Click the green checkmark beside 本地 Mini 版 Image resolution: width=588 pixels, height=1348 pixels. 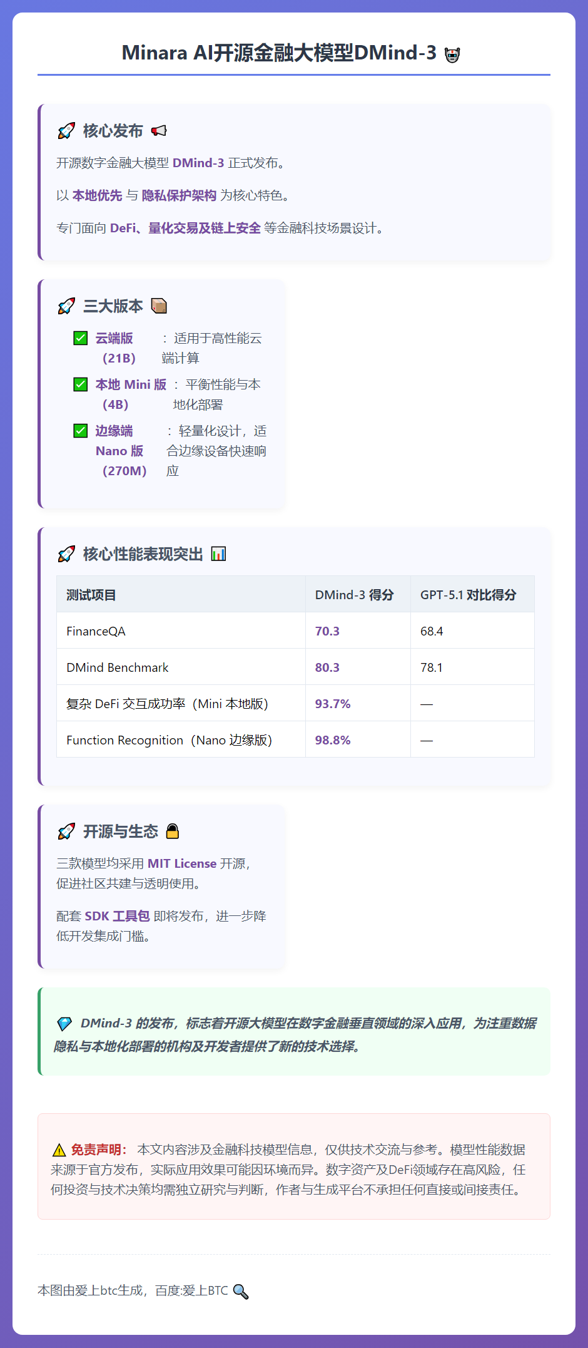[x=81, y=384]
